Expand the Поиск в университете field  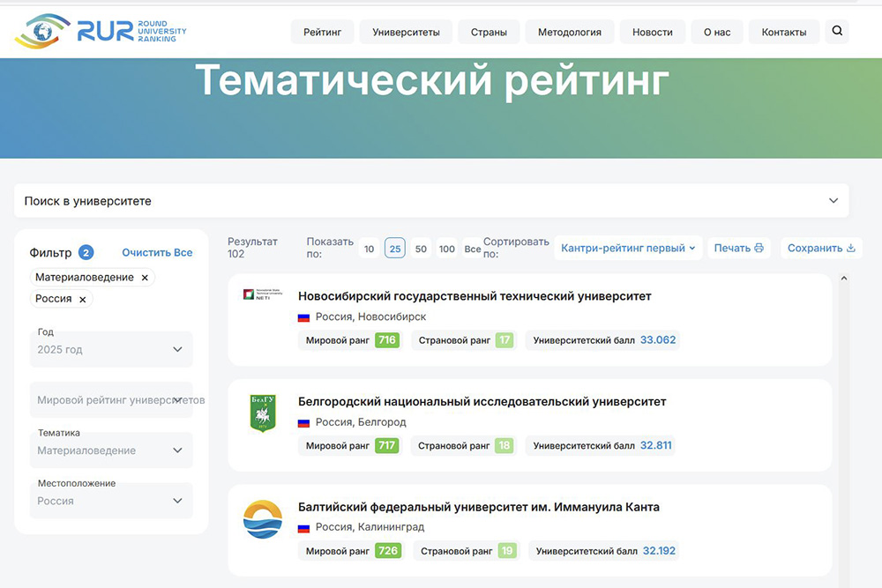pyautogui.click(x=431, y=201)
